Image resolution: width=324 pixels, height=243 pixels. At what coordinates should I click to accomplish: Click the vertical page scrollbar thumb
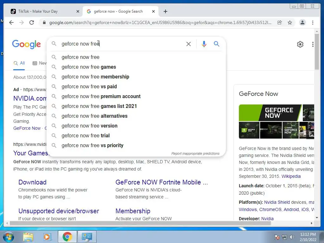click(x=317, y=52)
